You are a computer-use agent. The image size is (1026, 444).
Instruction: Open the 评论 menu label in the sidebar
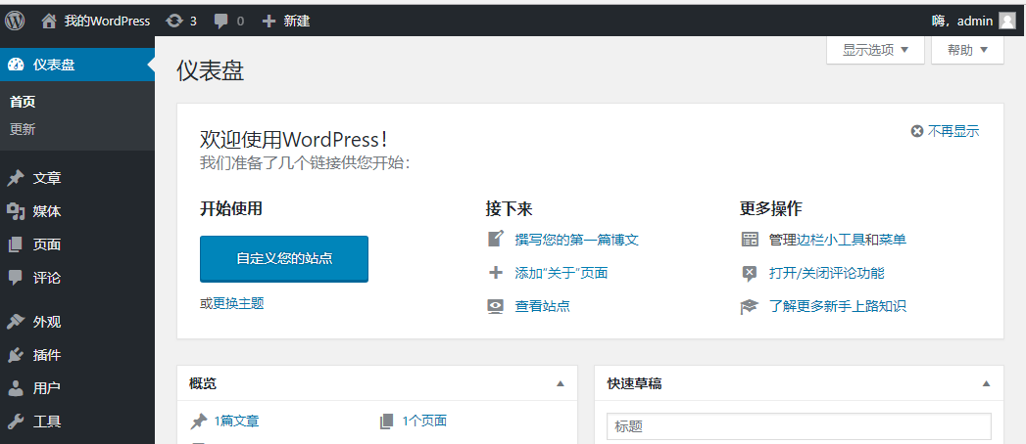(x=47, y=278)
